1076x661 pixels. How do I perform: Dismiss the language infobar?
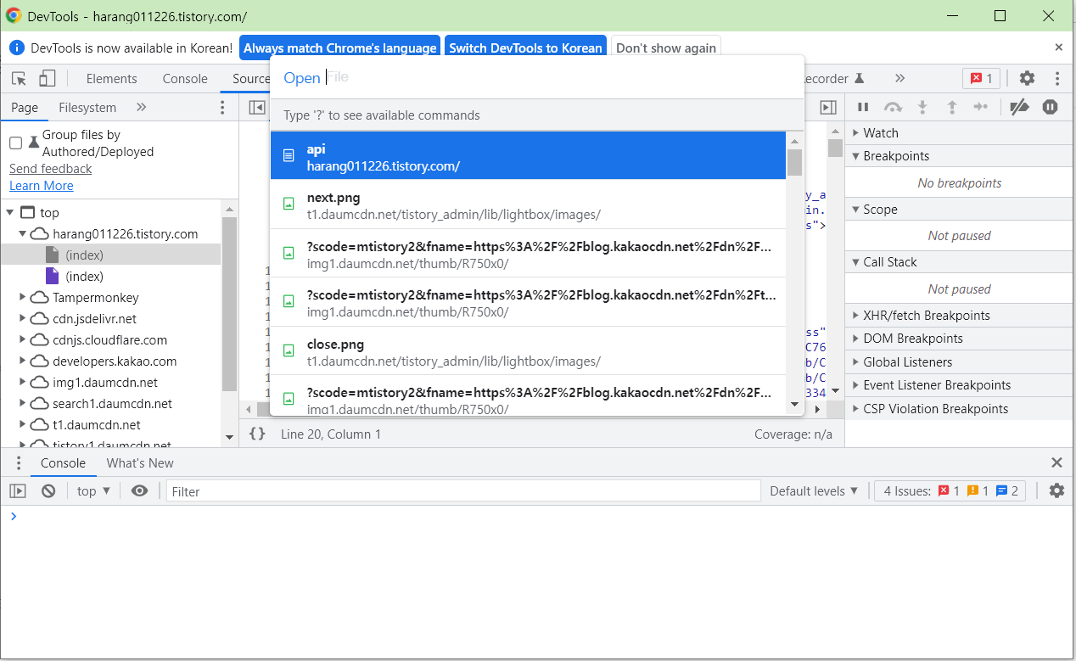1058,48
